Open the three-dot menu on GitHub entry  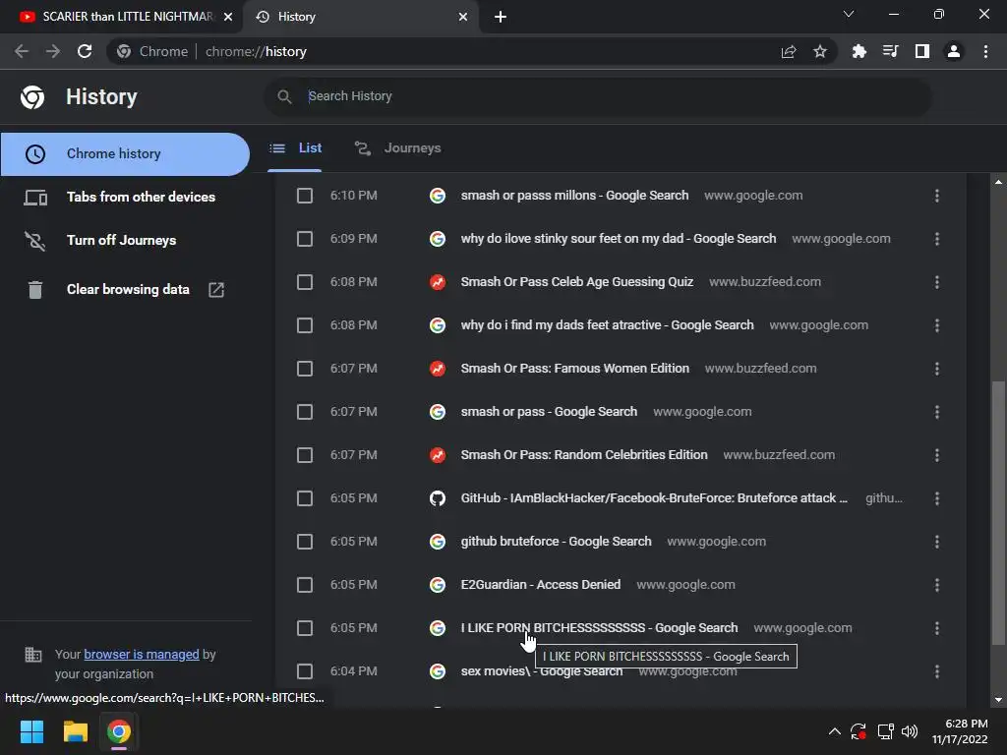coord(937,498)
